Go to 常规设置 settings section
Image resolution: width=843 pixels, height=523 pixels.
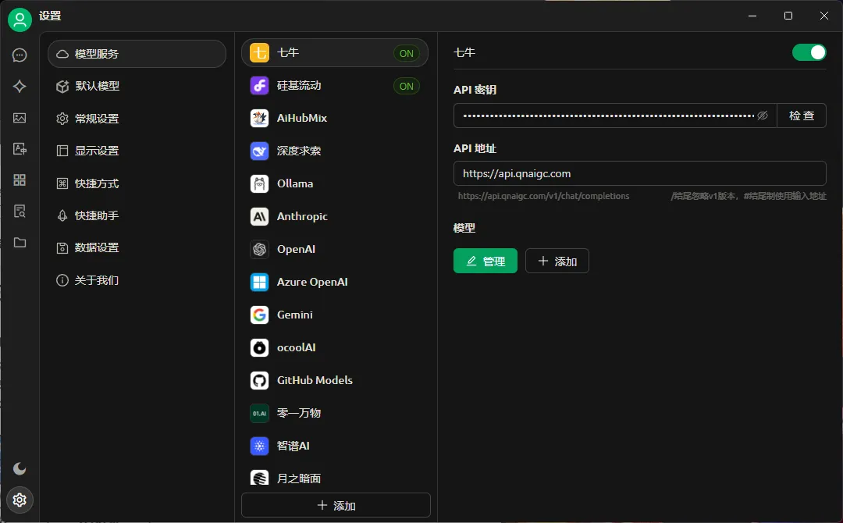137,118
